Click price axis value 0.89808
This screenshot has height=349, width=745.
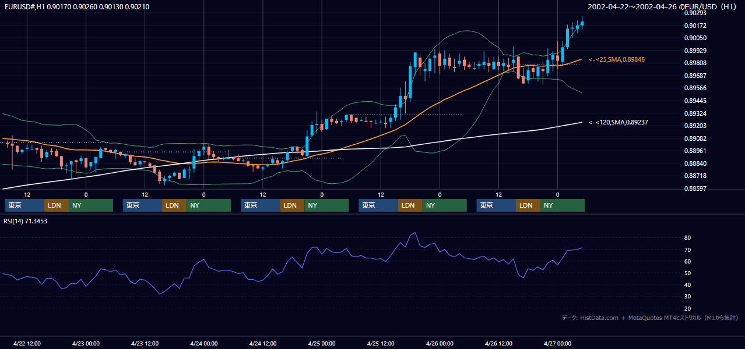(x=695, y=63)
